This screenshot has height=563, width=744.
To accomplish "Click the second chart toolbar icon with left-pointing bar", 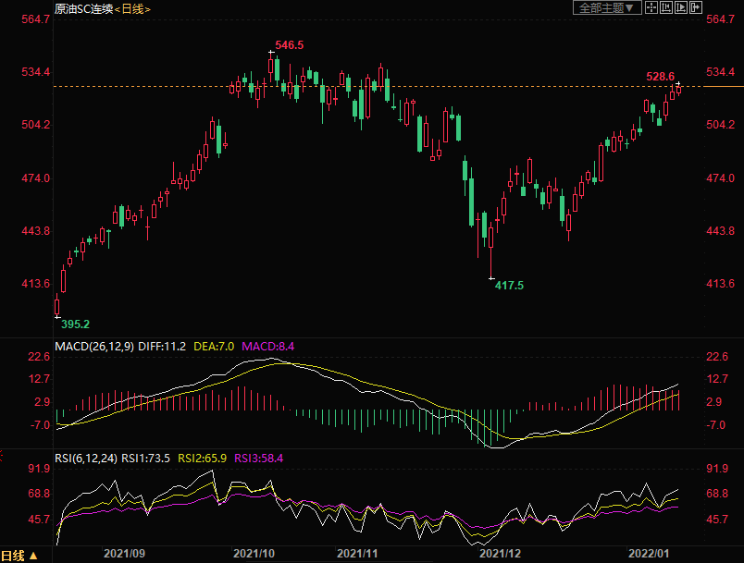I will pyautogui.click(x=666, y=8).
